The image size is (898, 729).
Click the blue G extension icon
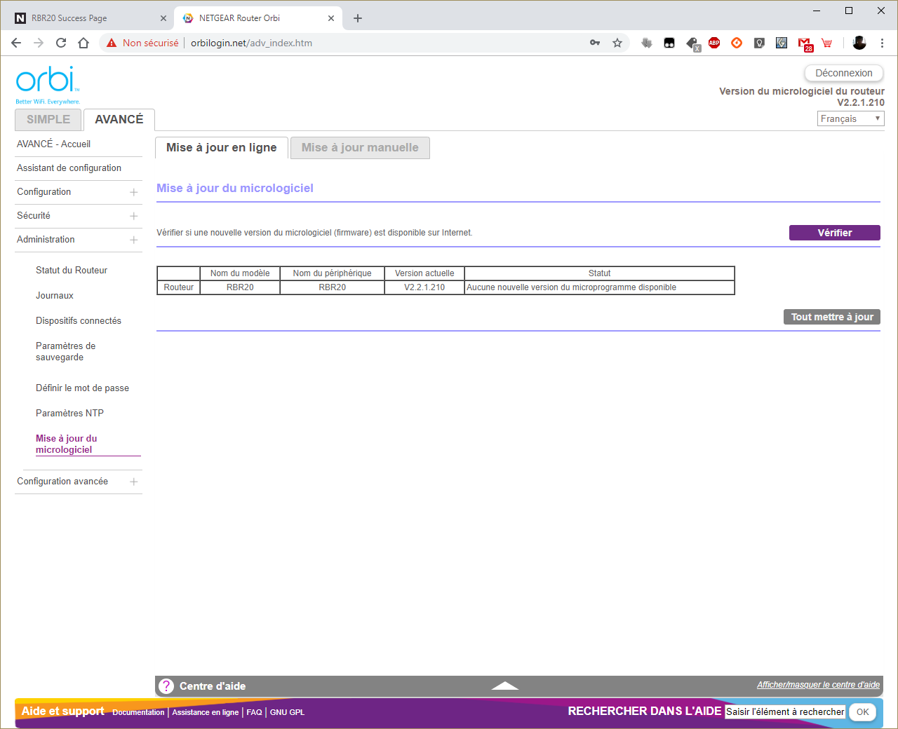[782, 43]
